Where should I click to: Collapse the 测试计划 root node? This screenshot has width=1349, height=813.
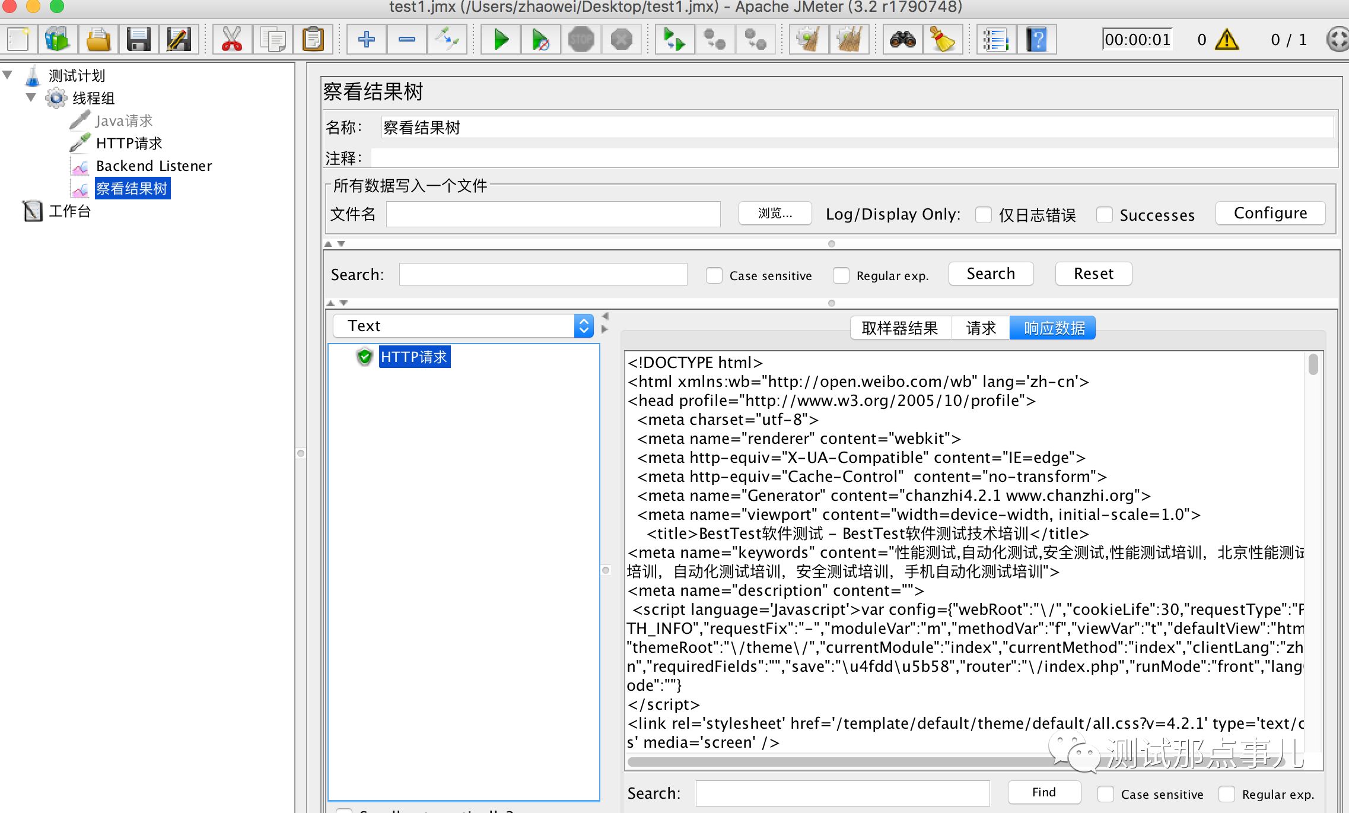pyautogui.click(x=8, y=75)
